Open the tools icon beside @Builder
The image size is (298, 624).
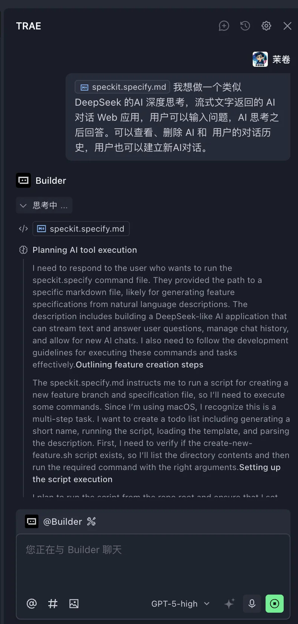click(91, 522)
